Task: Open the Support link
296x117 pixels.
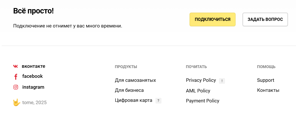Action: click(265, 80)
